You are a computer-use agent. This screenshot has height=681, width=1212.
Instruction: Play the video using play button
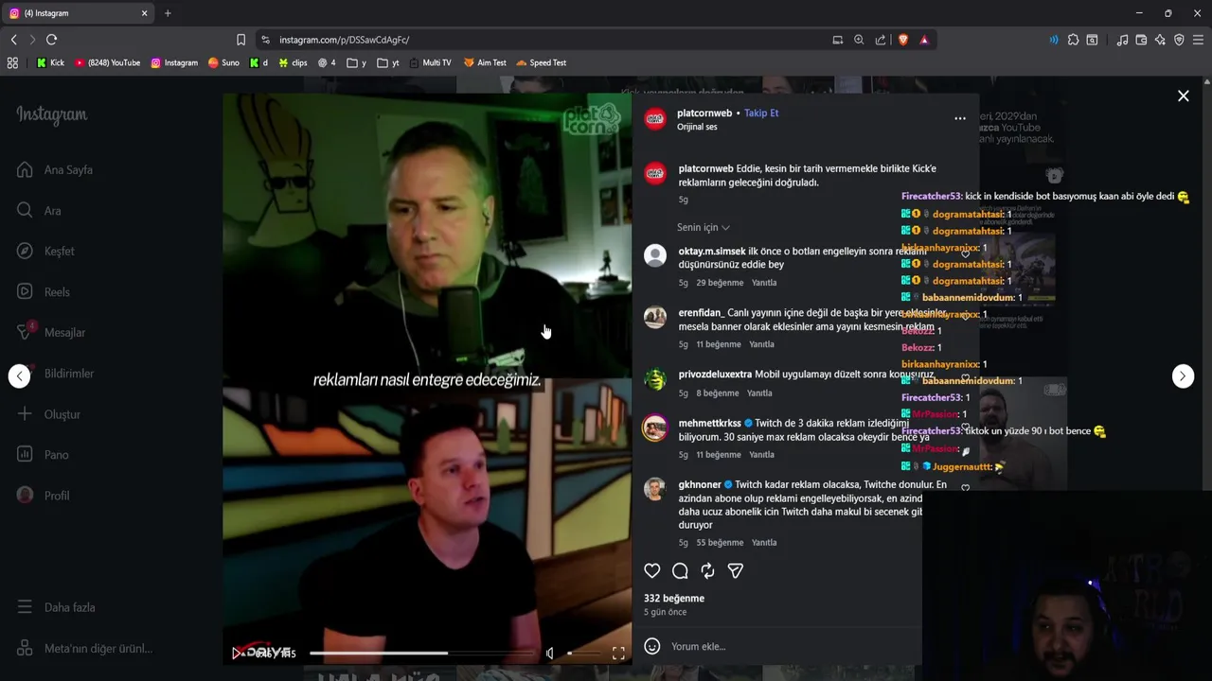coord(237,653)
